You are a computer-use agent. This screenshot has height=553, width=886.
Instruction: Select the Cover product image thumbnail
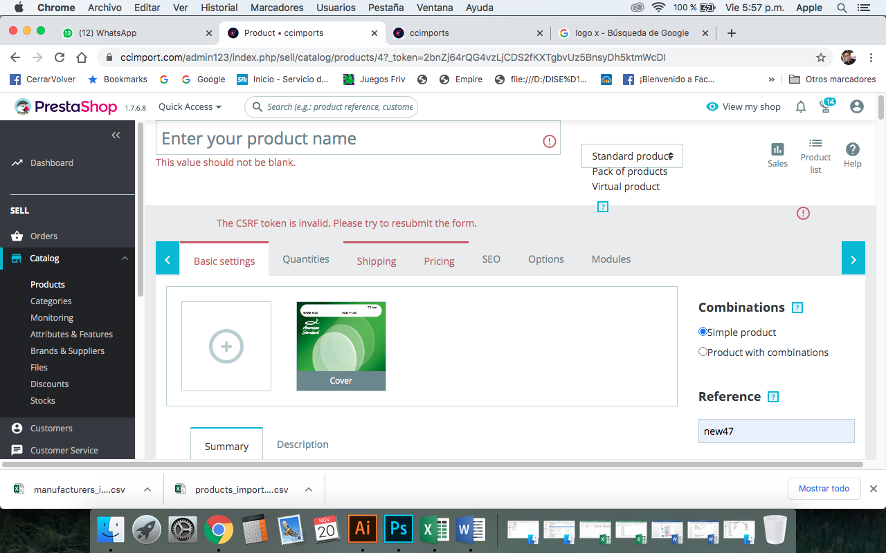click(341, 346)
